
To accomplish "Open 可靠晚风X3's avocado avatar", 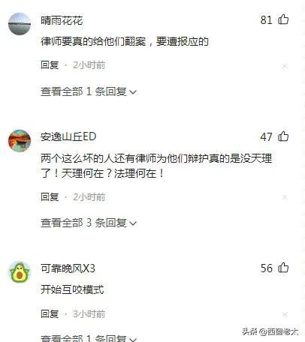I will point(20,272).
